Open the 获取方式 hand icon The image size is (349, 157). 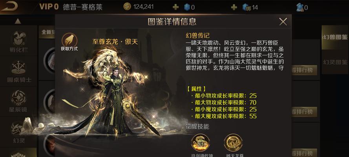point(69,40)
